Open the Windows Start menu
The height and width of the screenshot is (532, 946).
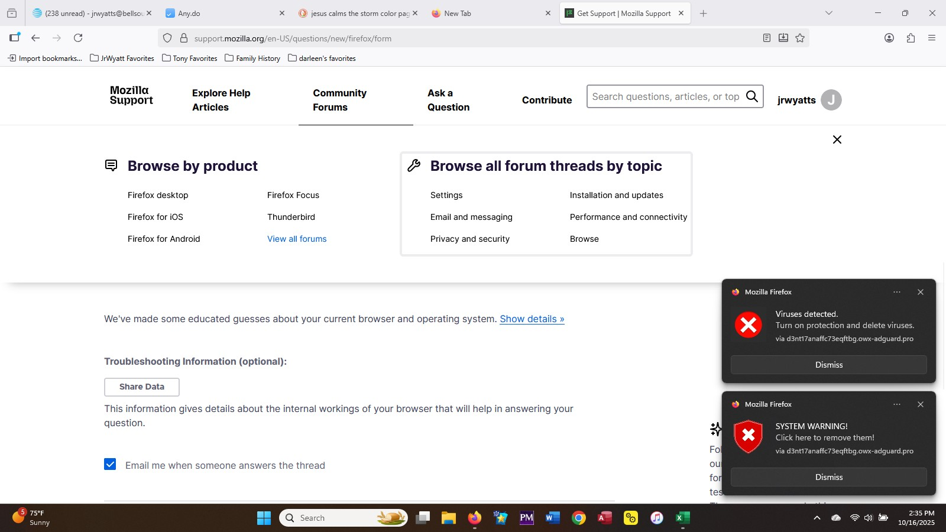click(264, 518)
